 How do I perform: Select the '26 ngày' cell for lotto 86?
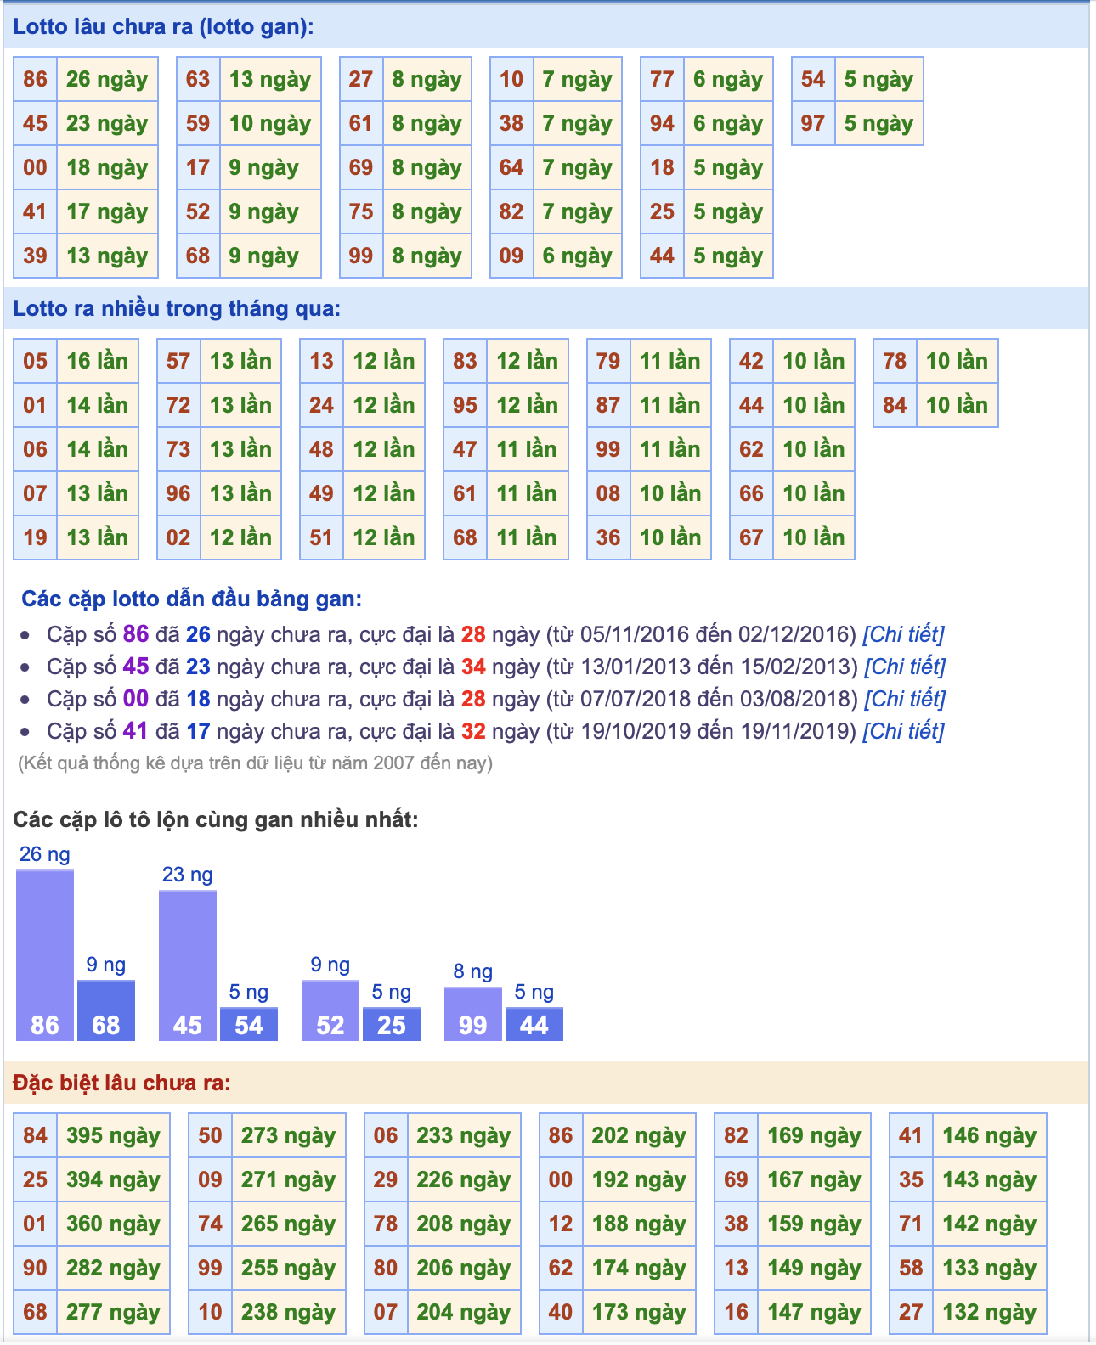(107, 79)
